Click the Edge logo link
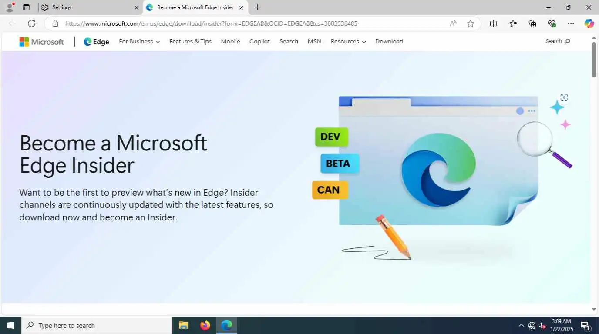 tap(96, 42)
